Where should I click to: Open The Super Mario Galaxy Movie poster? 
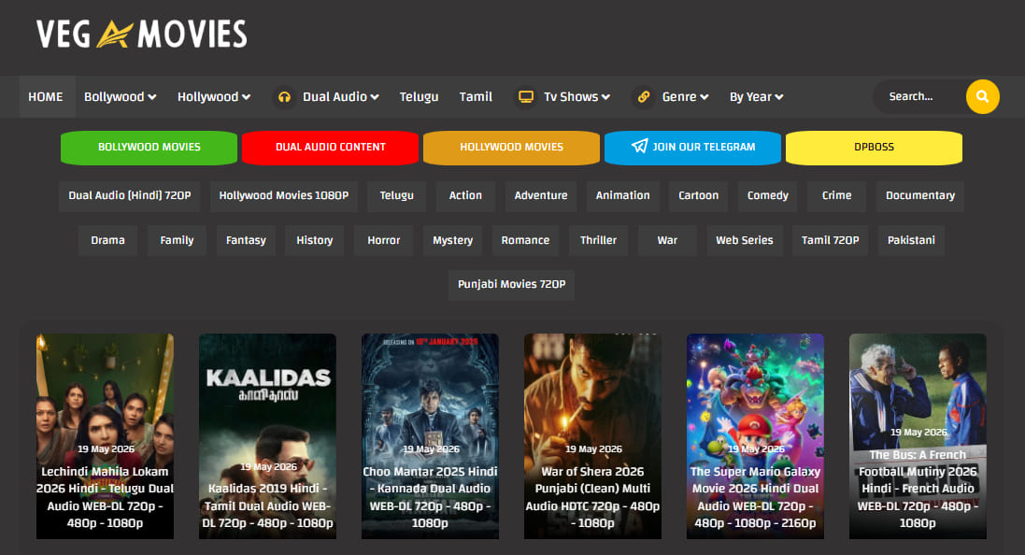pos(755,436)
